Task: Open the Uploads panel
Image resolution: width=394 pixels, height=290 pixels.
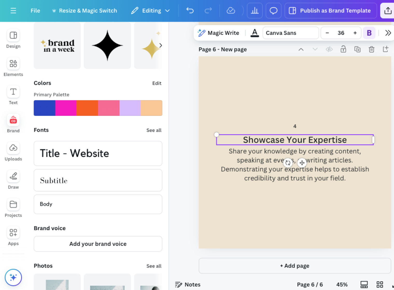Action: pyautogui.click(x=13, y=151)
